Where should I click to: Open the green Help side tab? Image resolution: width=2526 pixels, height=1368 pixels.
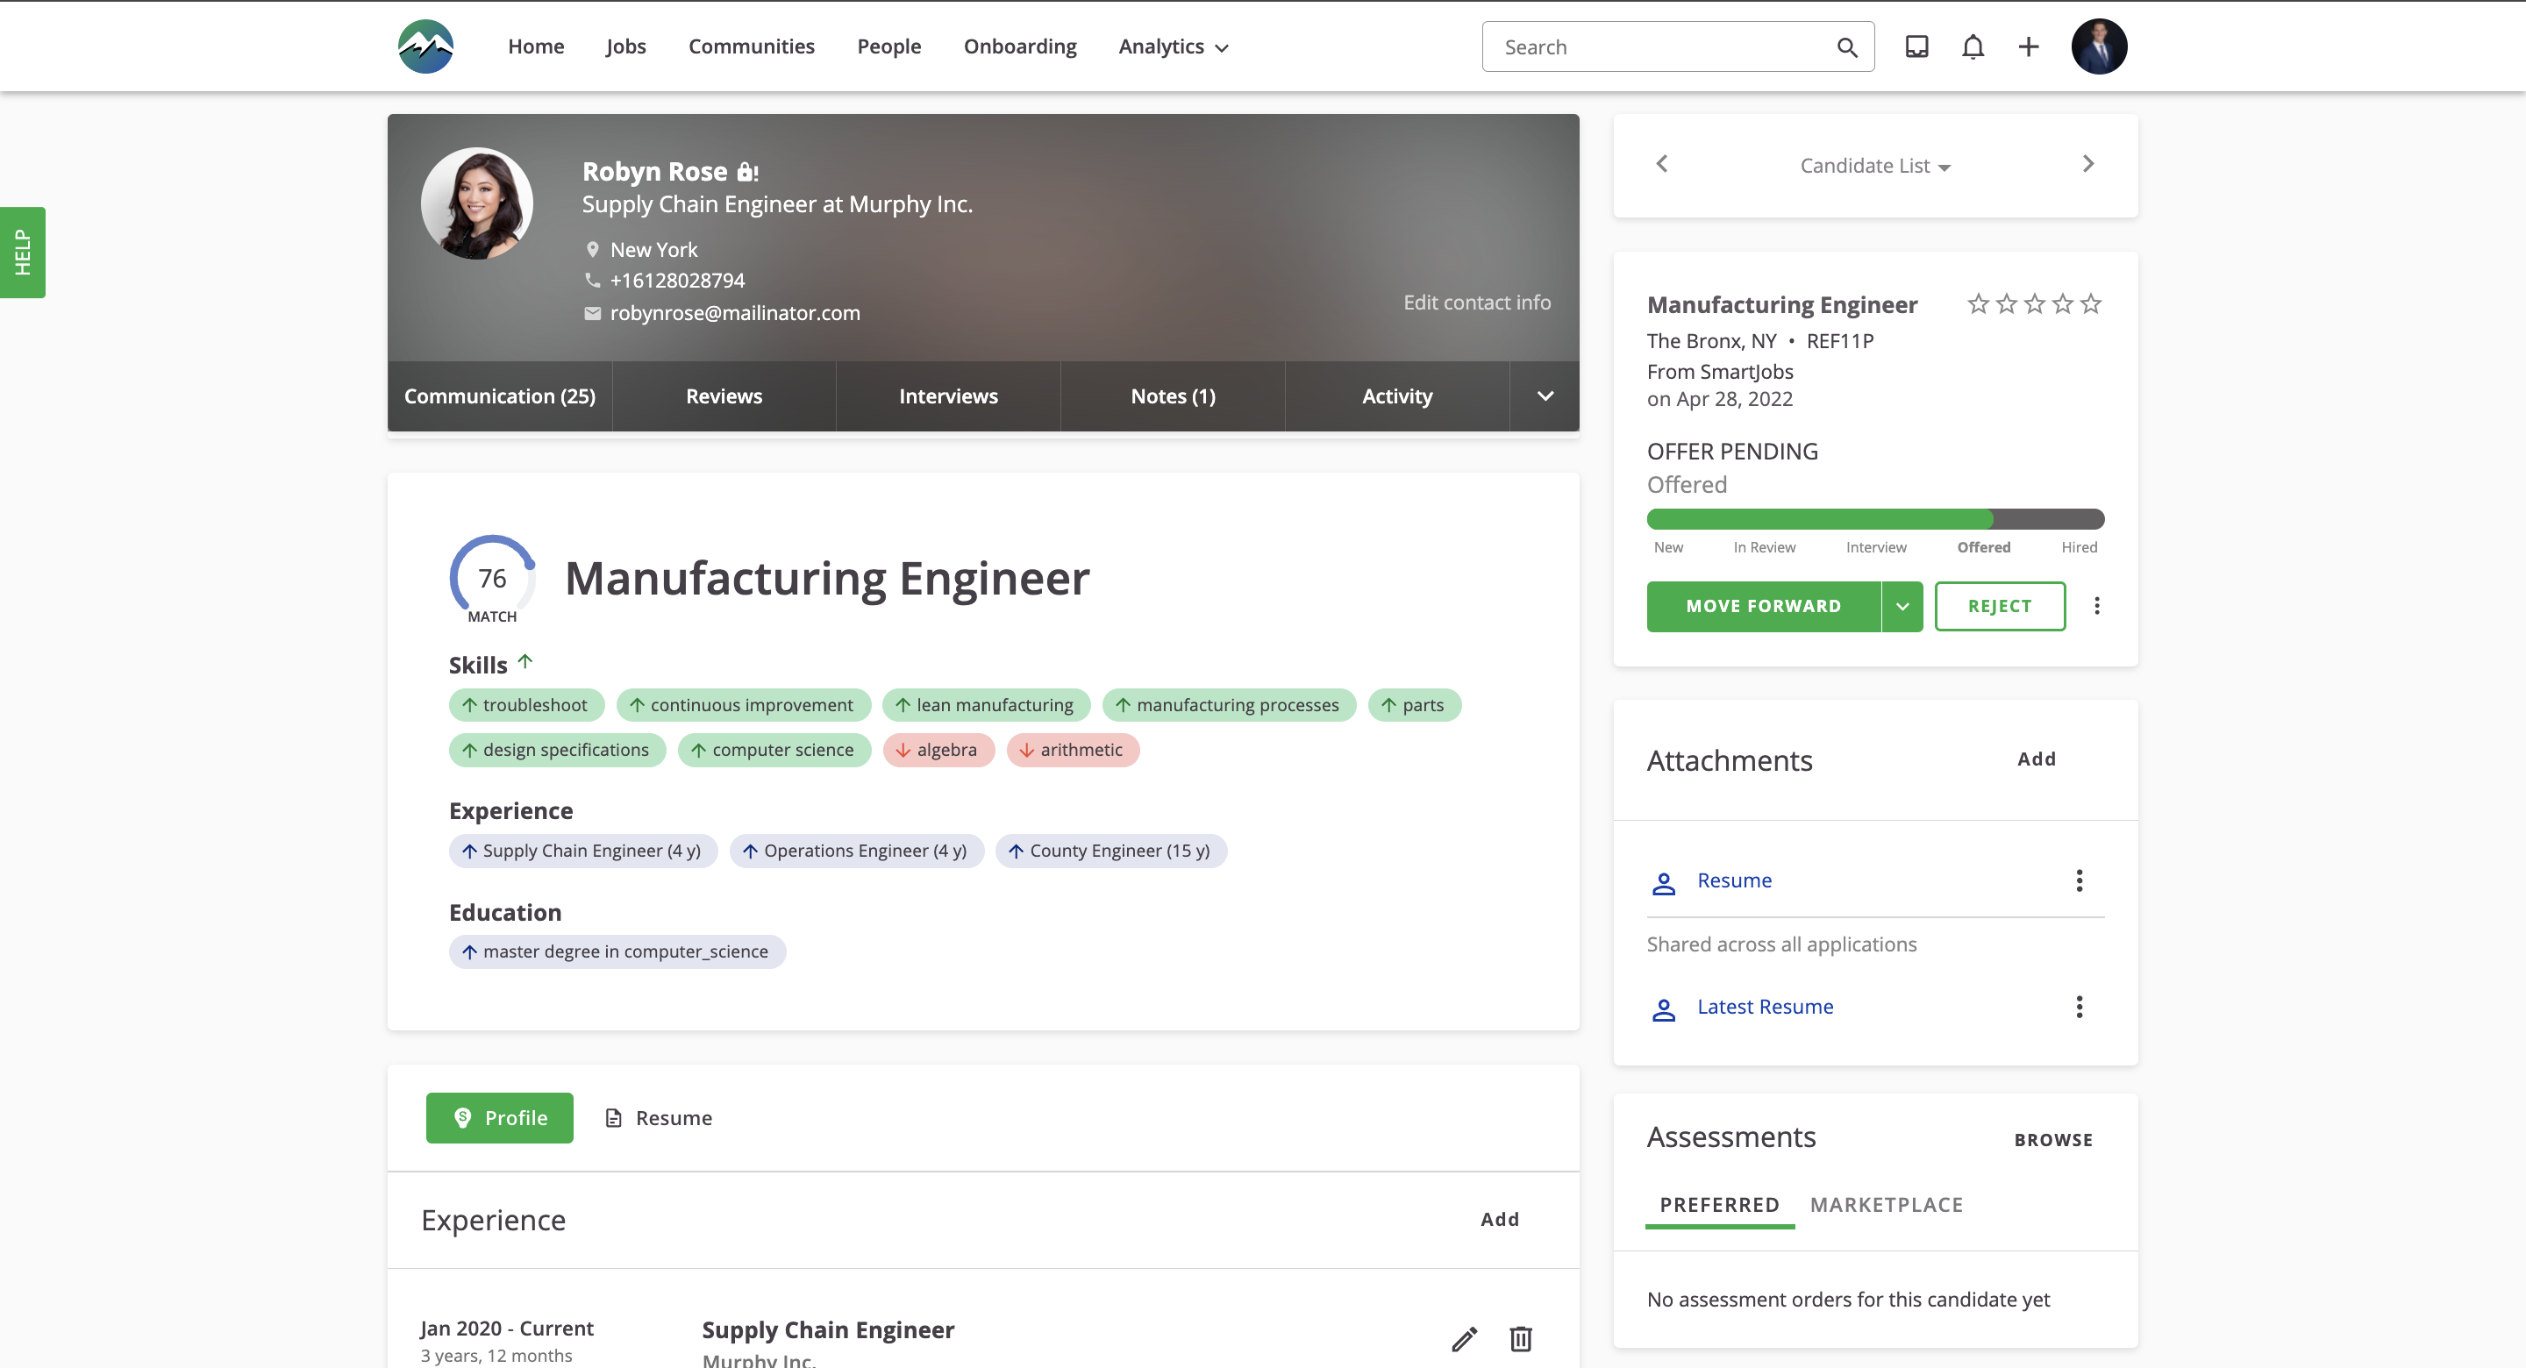[x=23, y=252]
